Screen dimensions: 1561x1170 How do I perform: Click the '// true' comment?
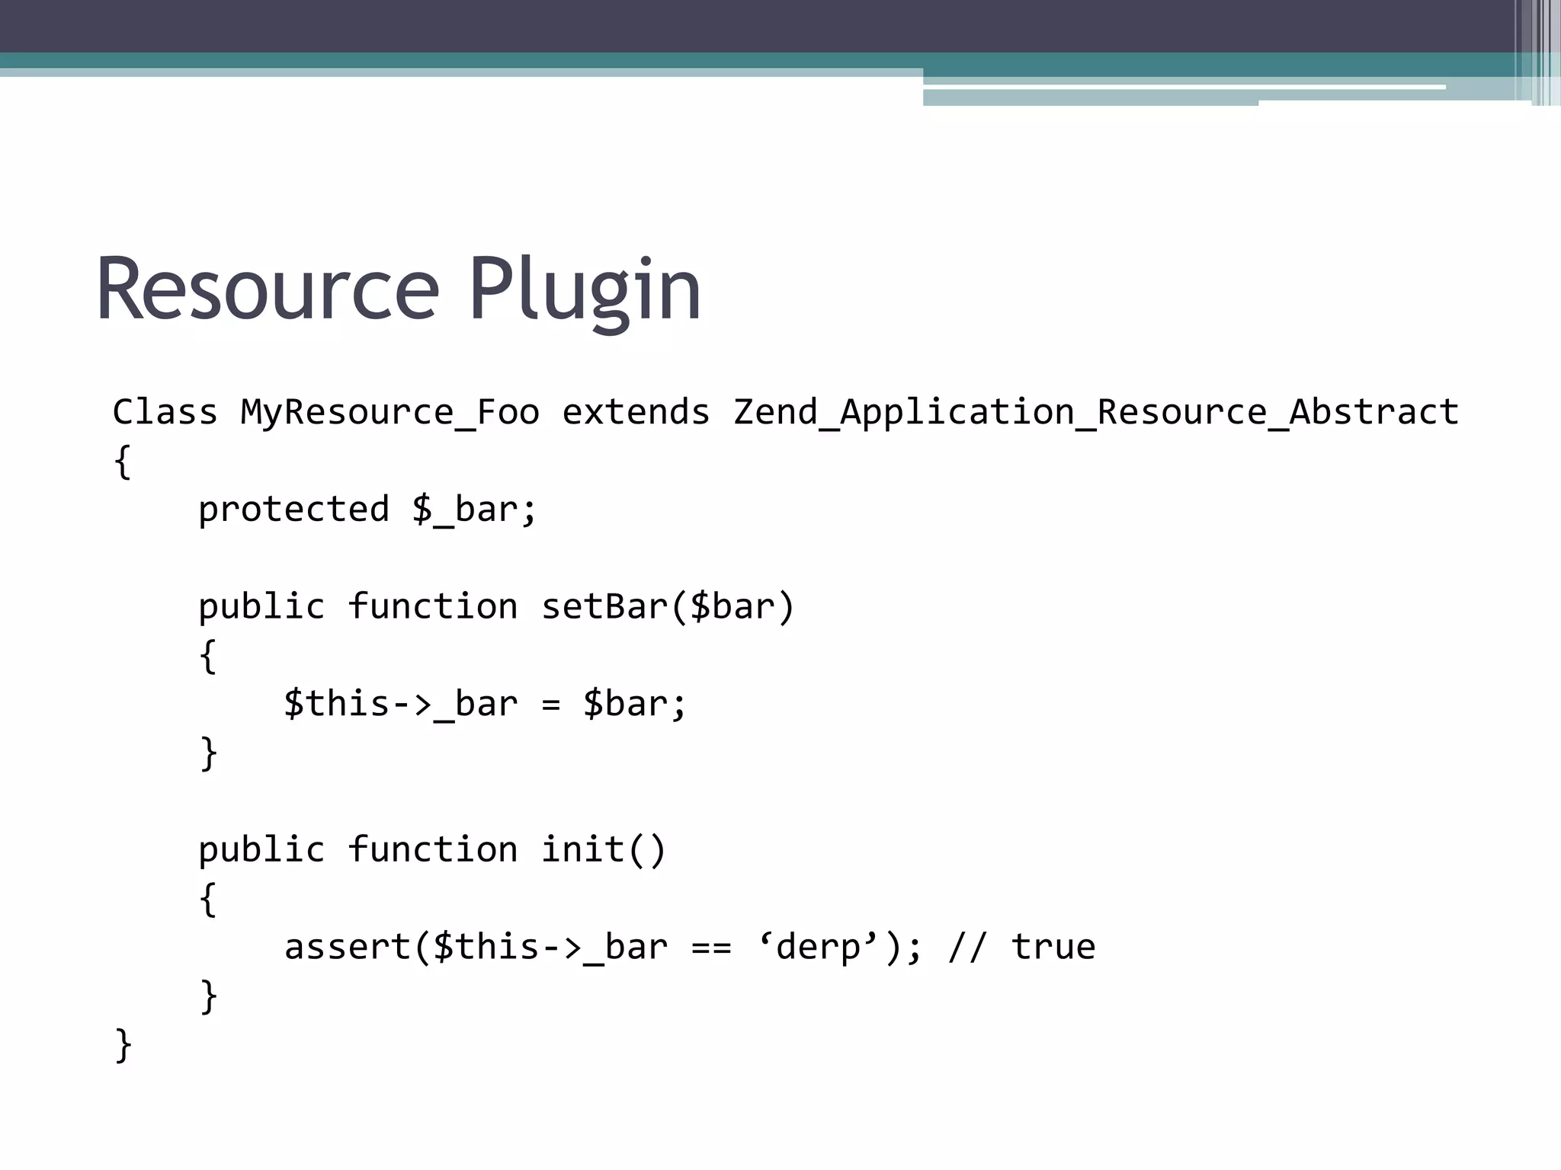pyautogui.click(x=1021, y=947)
